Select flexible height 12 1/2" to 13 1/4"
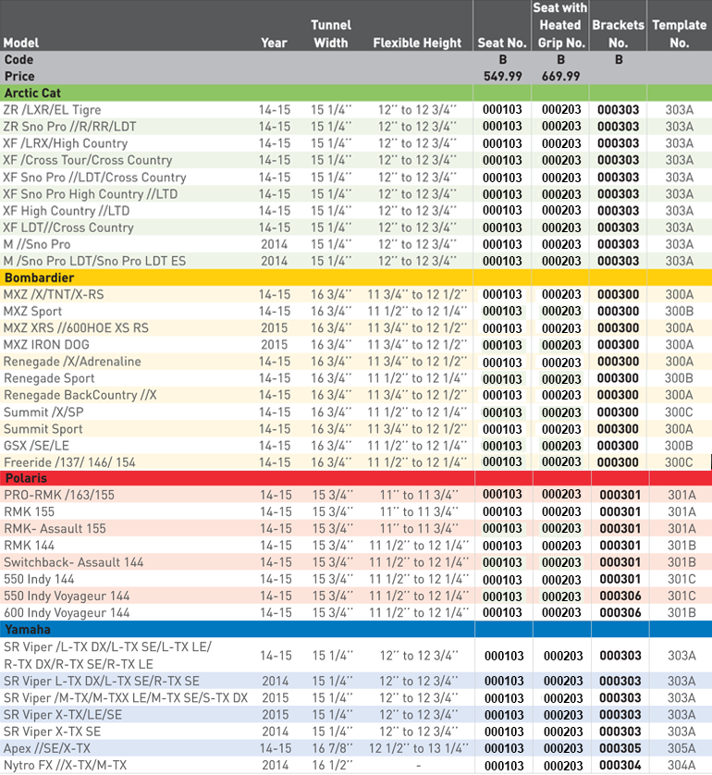Screen dimensions: 712x775 click(419, 748)
